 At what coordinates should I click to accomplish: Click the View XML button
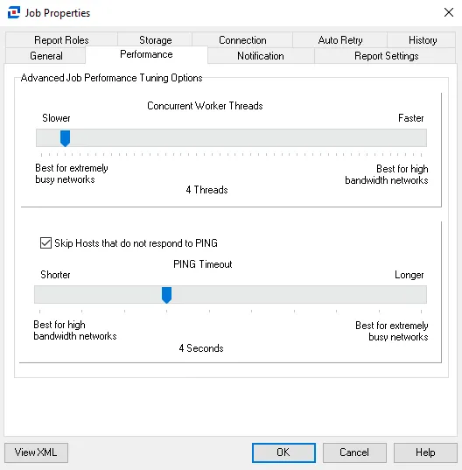36,452
